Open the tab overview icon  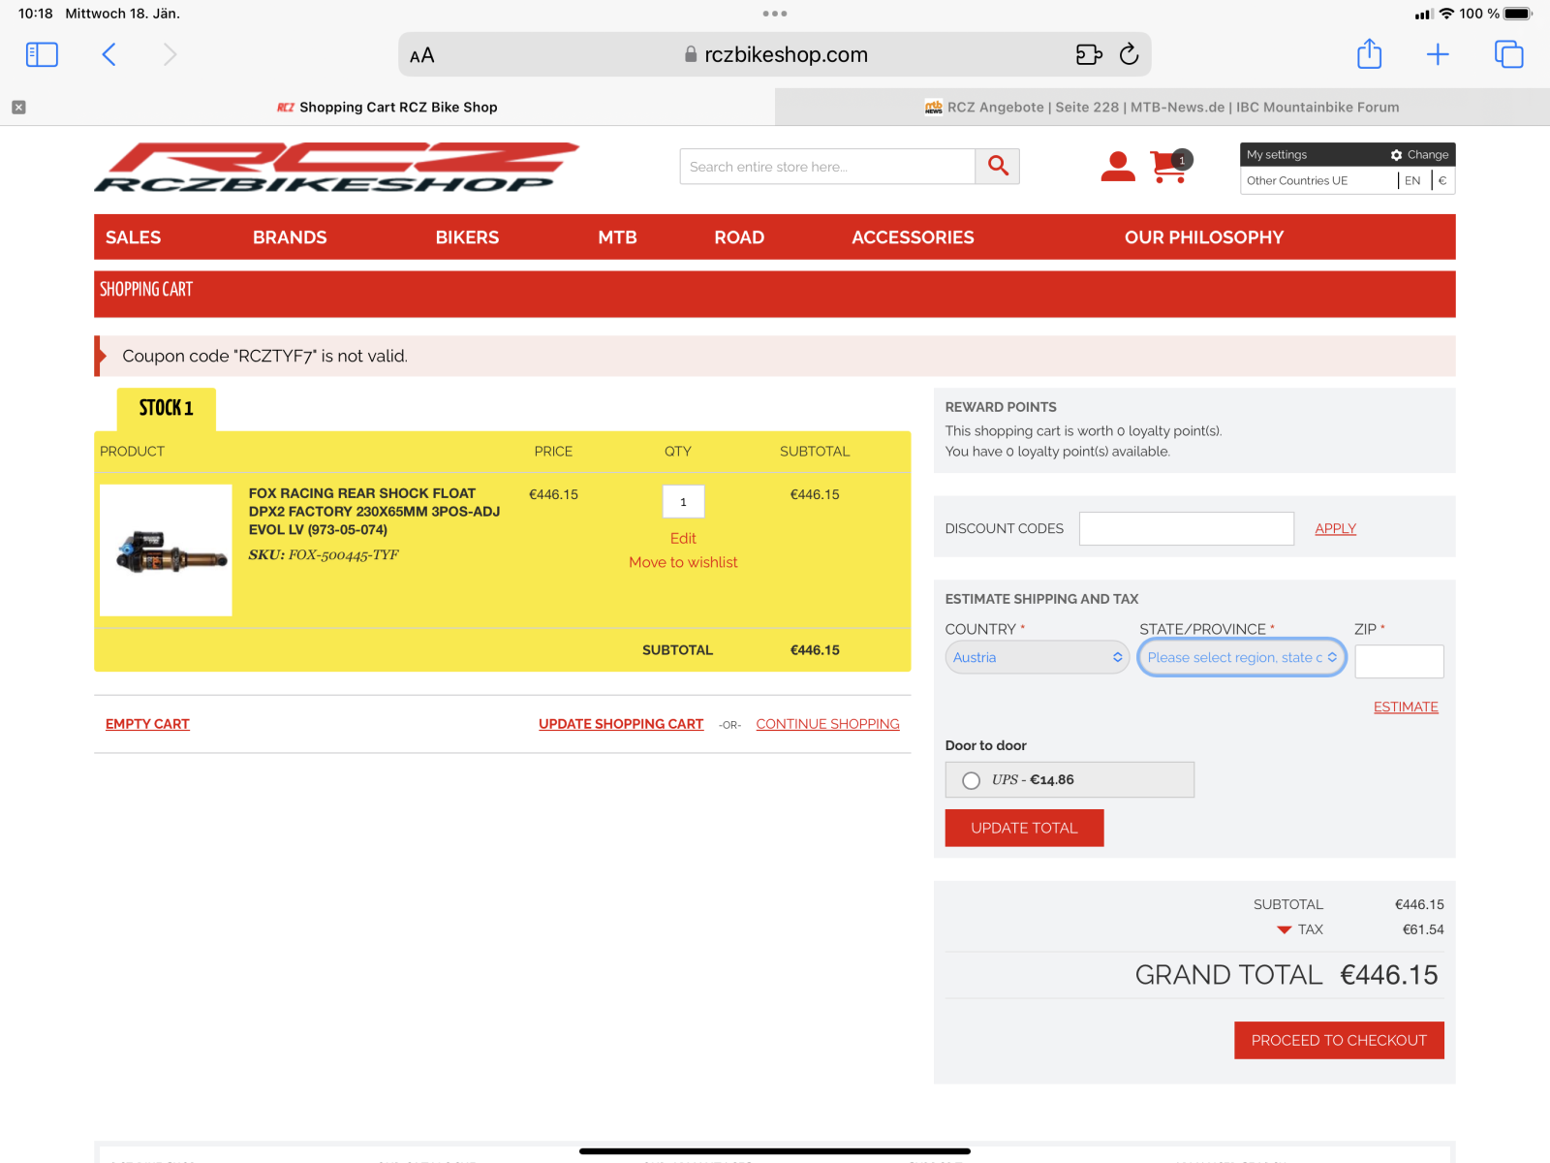pyautogui.click(x=1508, y=54)
